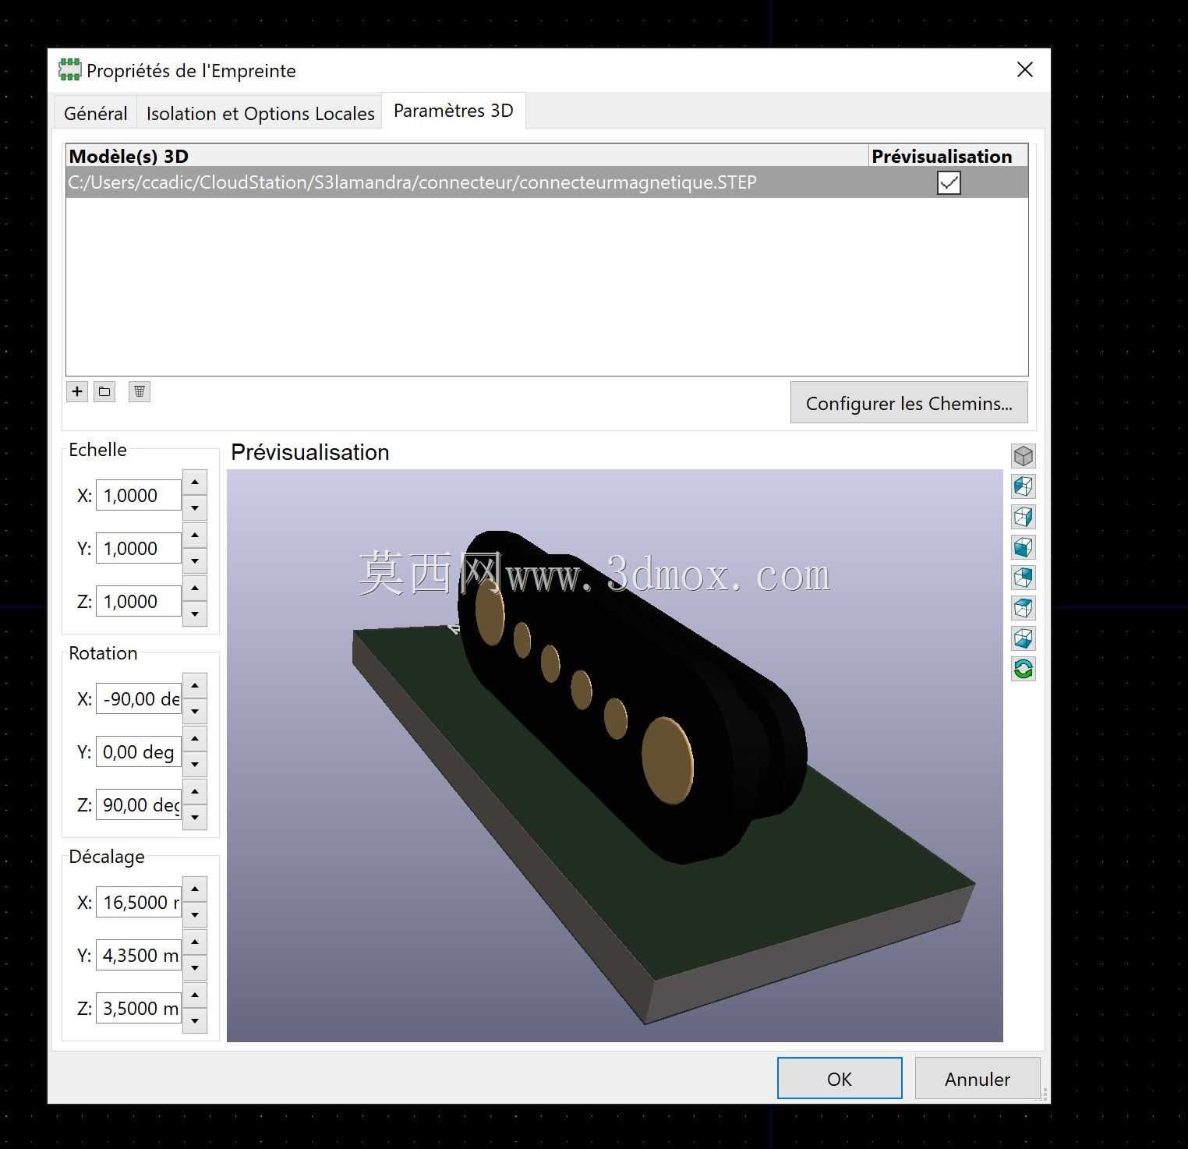
Task: Focus the Décalage Z field showing 3,5000
Action: pos(139,1008)
